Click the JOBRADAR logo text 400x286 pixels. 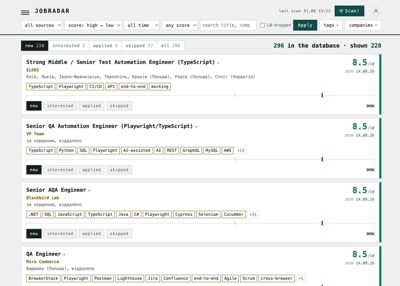52,11
